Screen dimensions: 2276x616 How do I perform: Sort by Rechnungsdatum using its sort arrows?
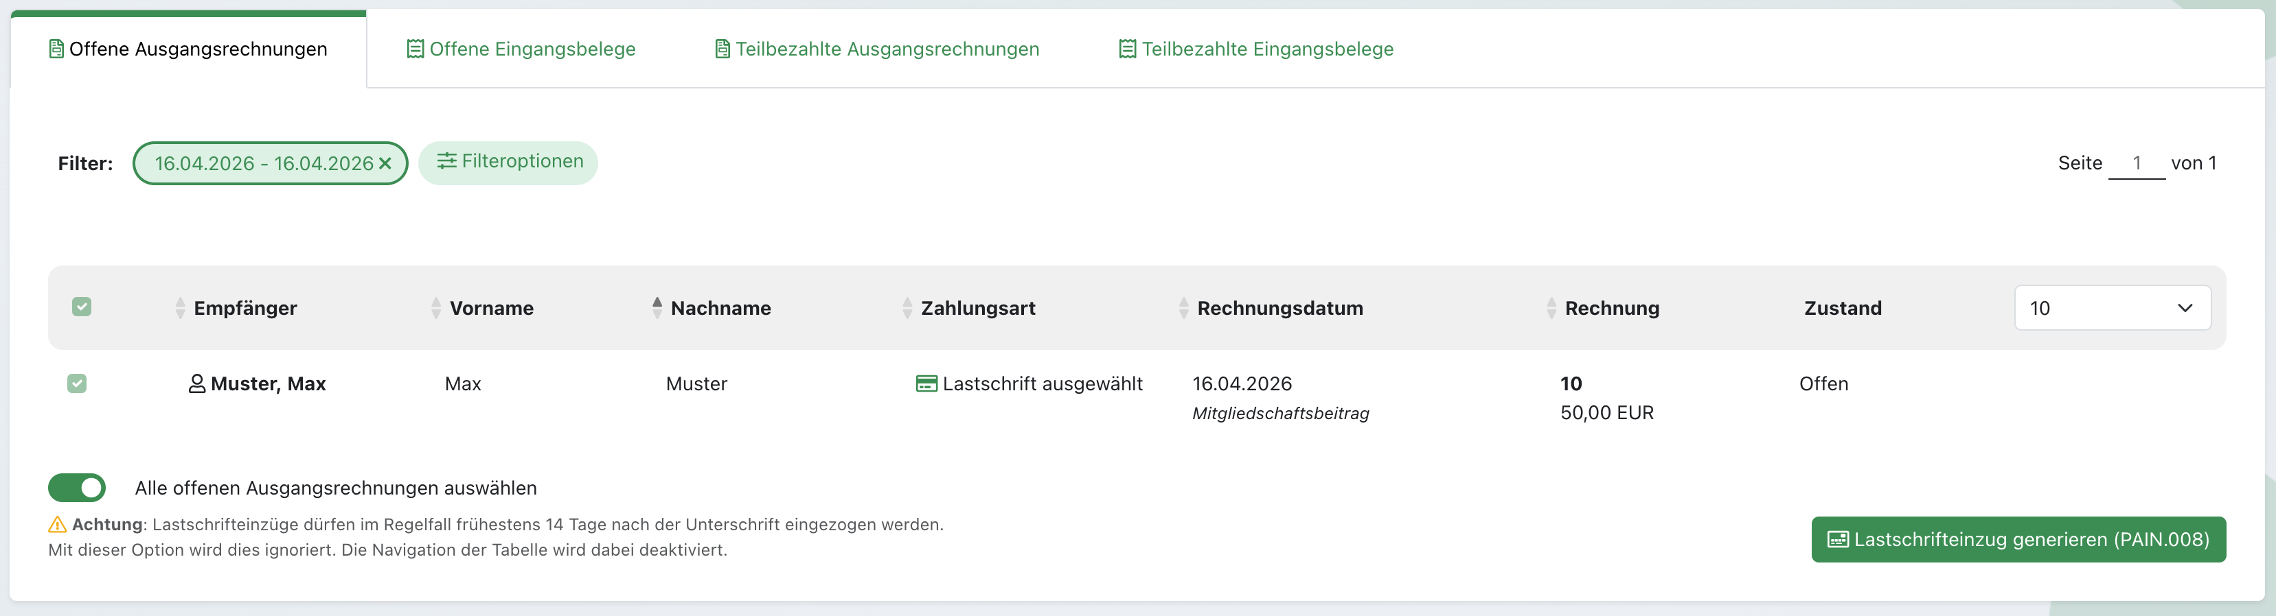click(1183, 308)
